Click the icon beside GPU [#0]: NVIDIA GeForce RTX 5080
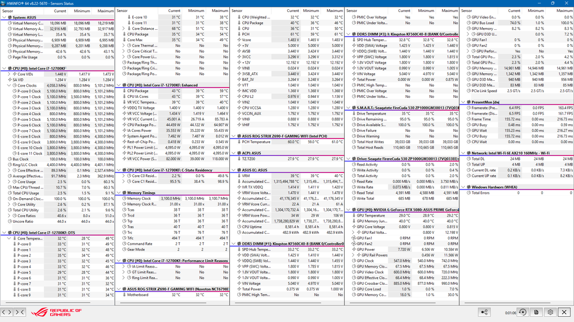The image size is (574, 322). point(353,210)
